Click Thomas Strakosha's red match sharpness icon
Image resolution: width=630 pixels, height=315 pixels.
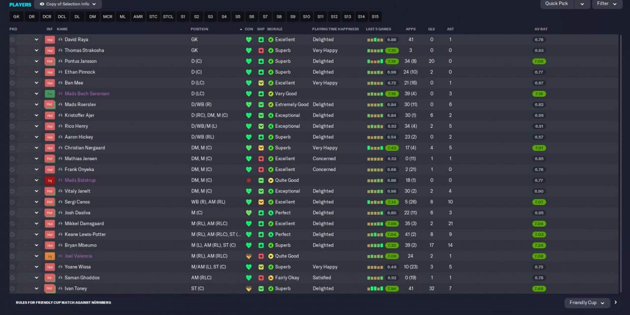click(261, 50)
